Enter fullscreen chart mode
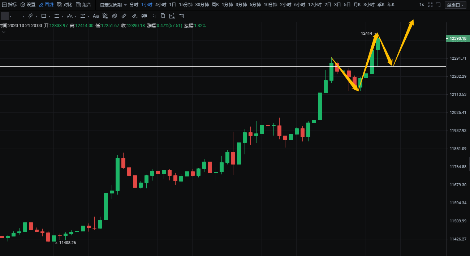 pyautogui.click(x=430, y=5)
